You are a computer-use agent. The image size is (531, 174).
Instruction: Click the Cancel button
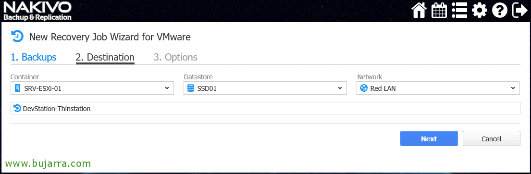tap(492, 138)
